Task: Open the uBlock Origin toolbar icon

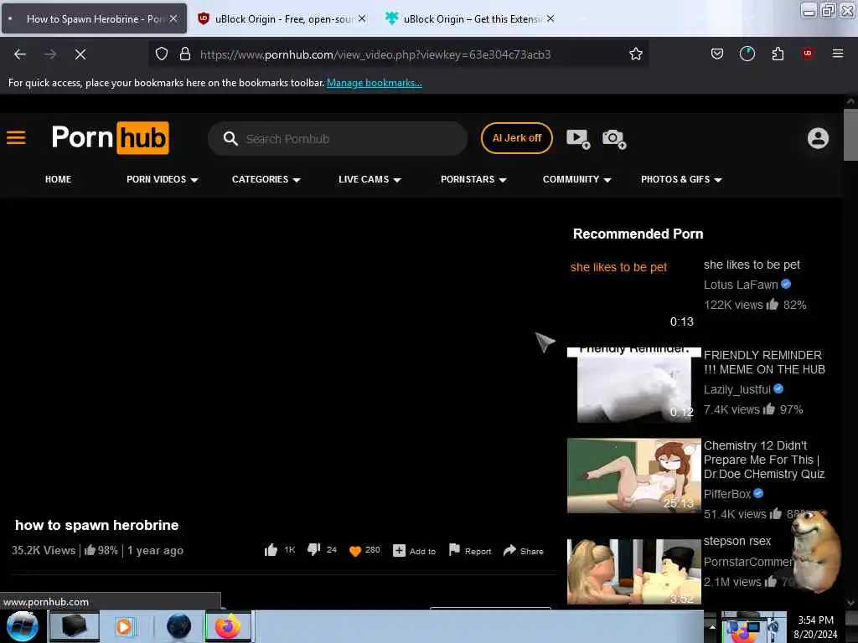Action: coord(807,53)
